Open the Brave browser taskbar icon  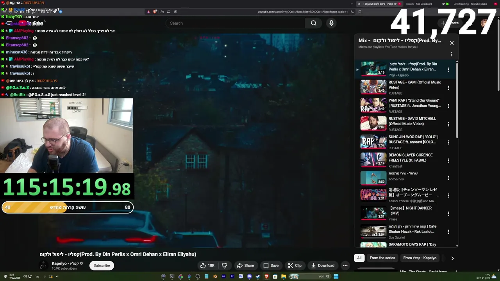(266, 276)
